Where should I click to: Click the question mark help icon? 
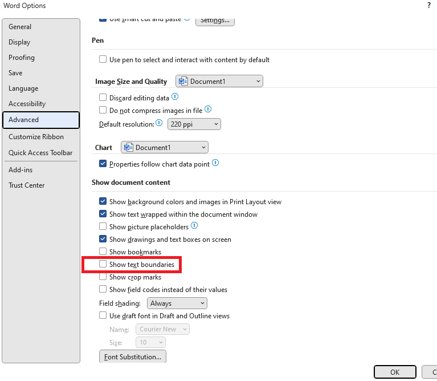click(x=428, y=5)
